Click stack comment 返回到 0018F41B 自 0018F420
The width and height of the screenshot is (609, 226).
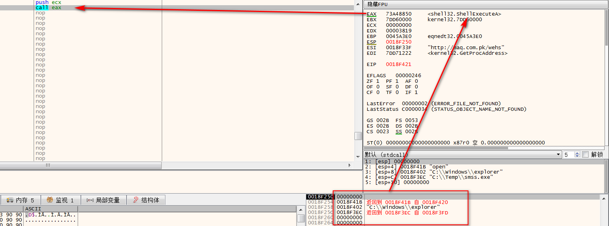pyautogui.click(x=407, y=202)
